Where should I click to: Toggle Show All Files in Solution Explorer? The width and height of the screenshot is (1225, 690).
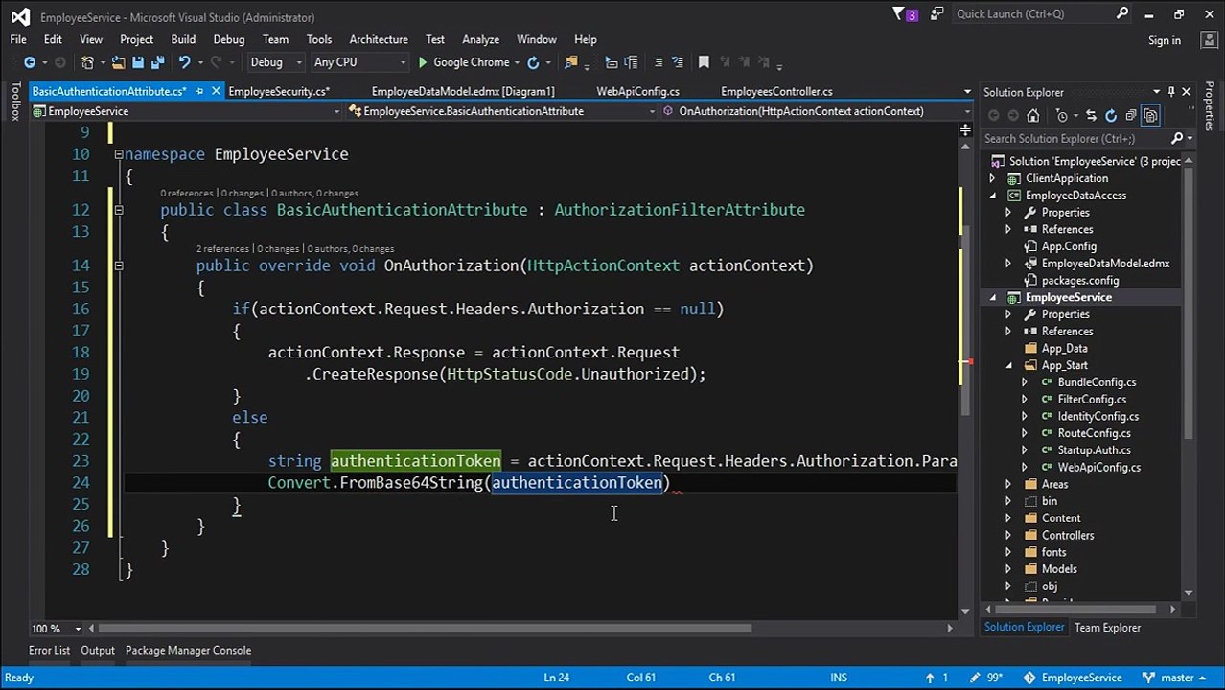tap(1151, 116)
